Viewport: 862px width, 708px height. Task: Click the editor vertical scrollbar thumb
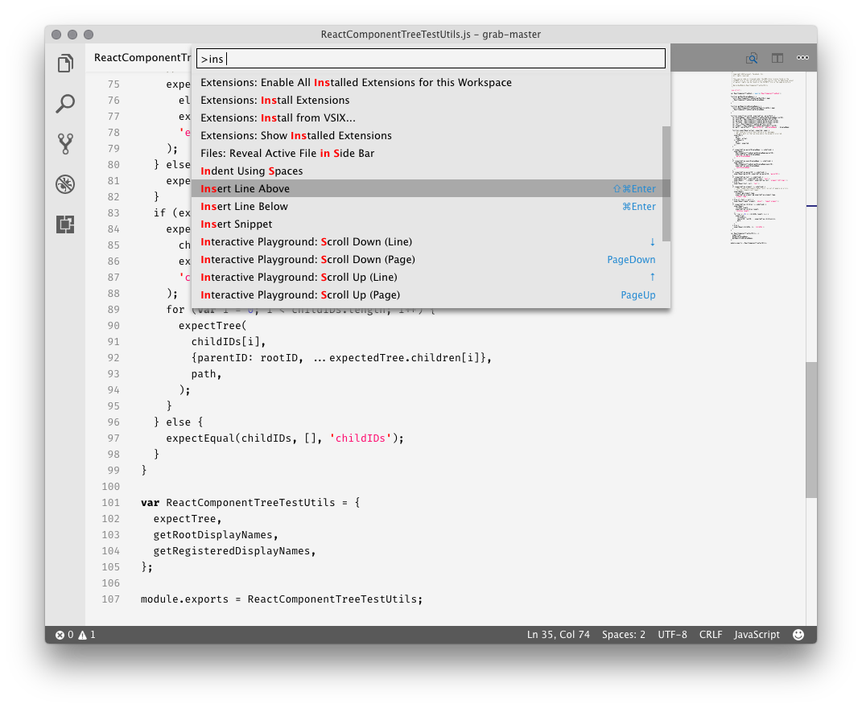[811, 430]
